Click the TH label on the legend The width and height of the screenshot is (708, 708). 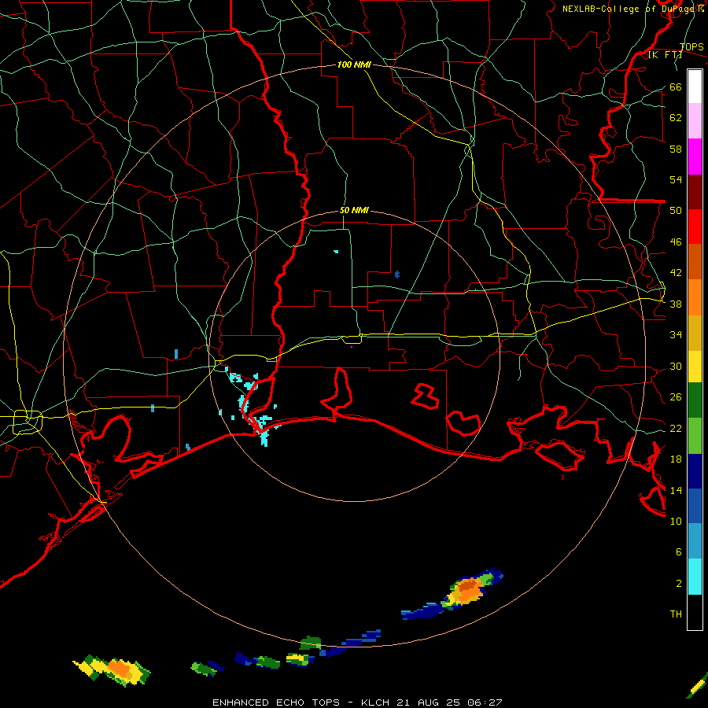click(x=676, y=614)
